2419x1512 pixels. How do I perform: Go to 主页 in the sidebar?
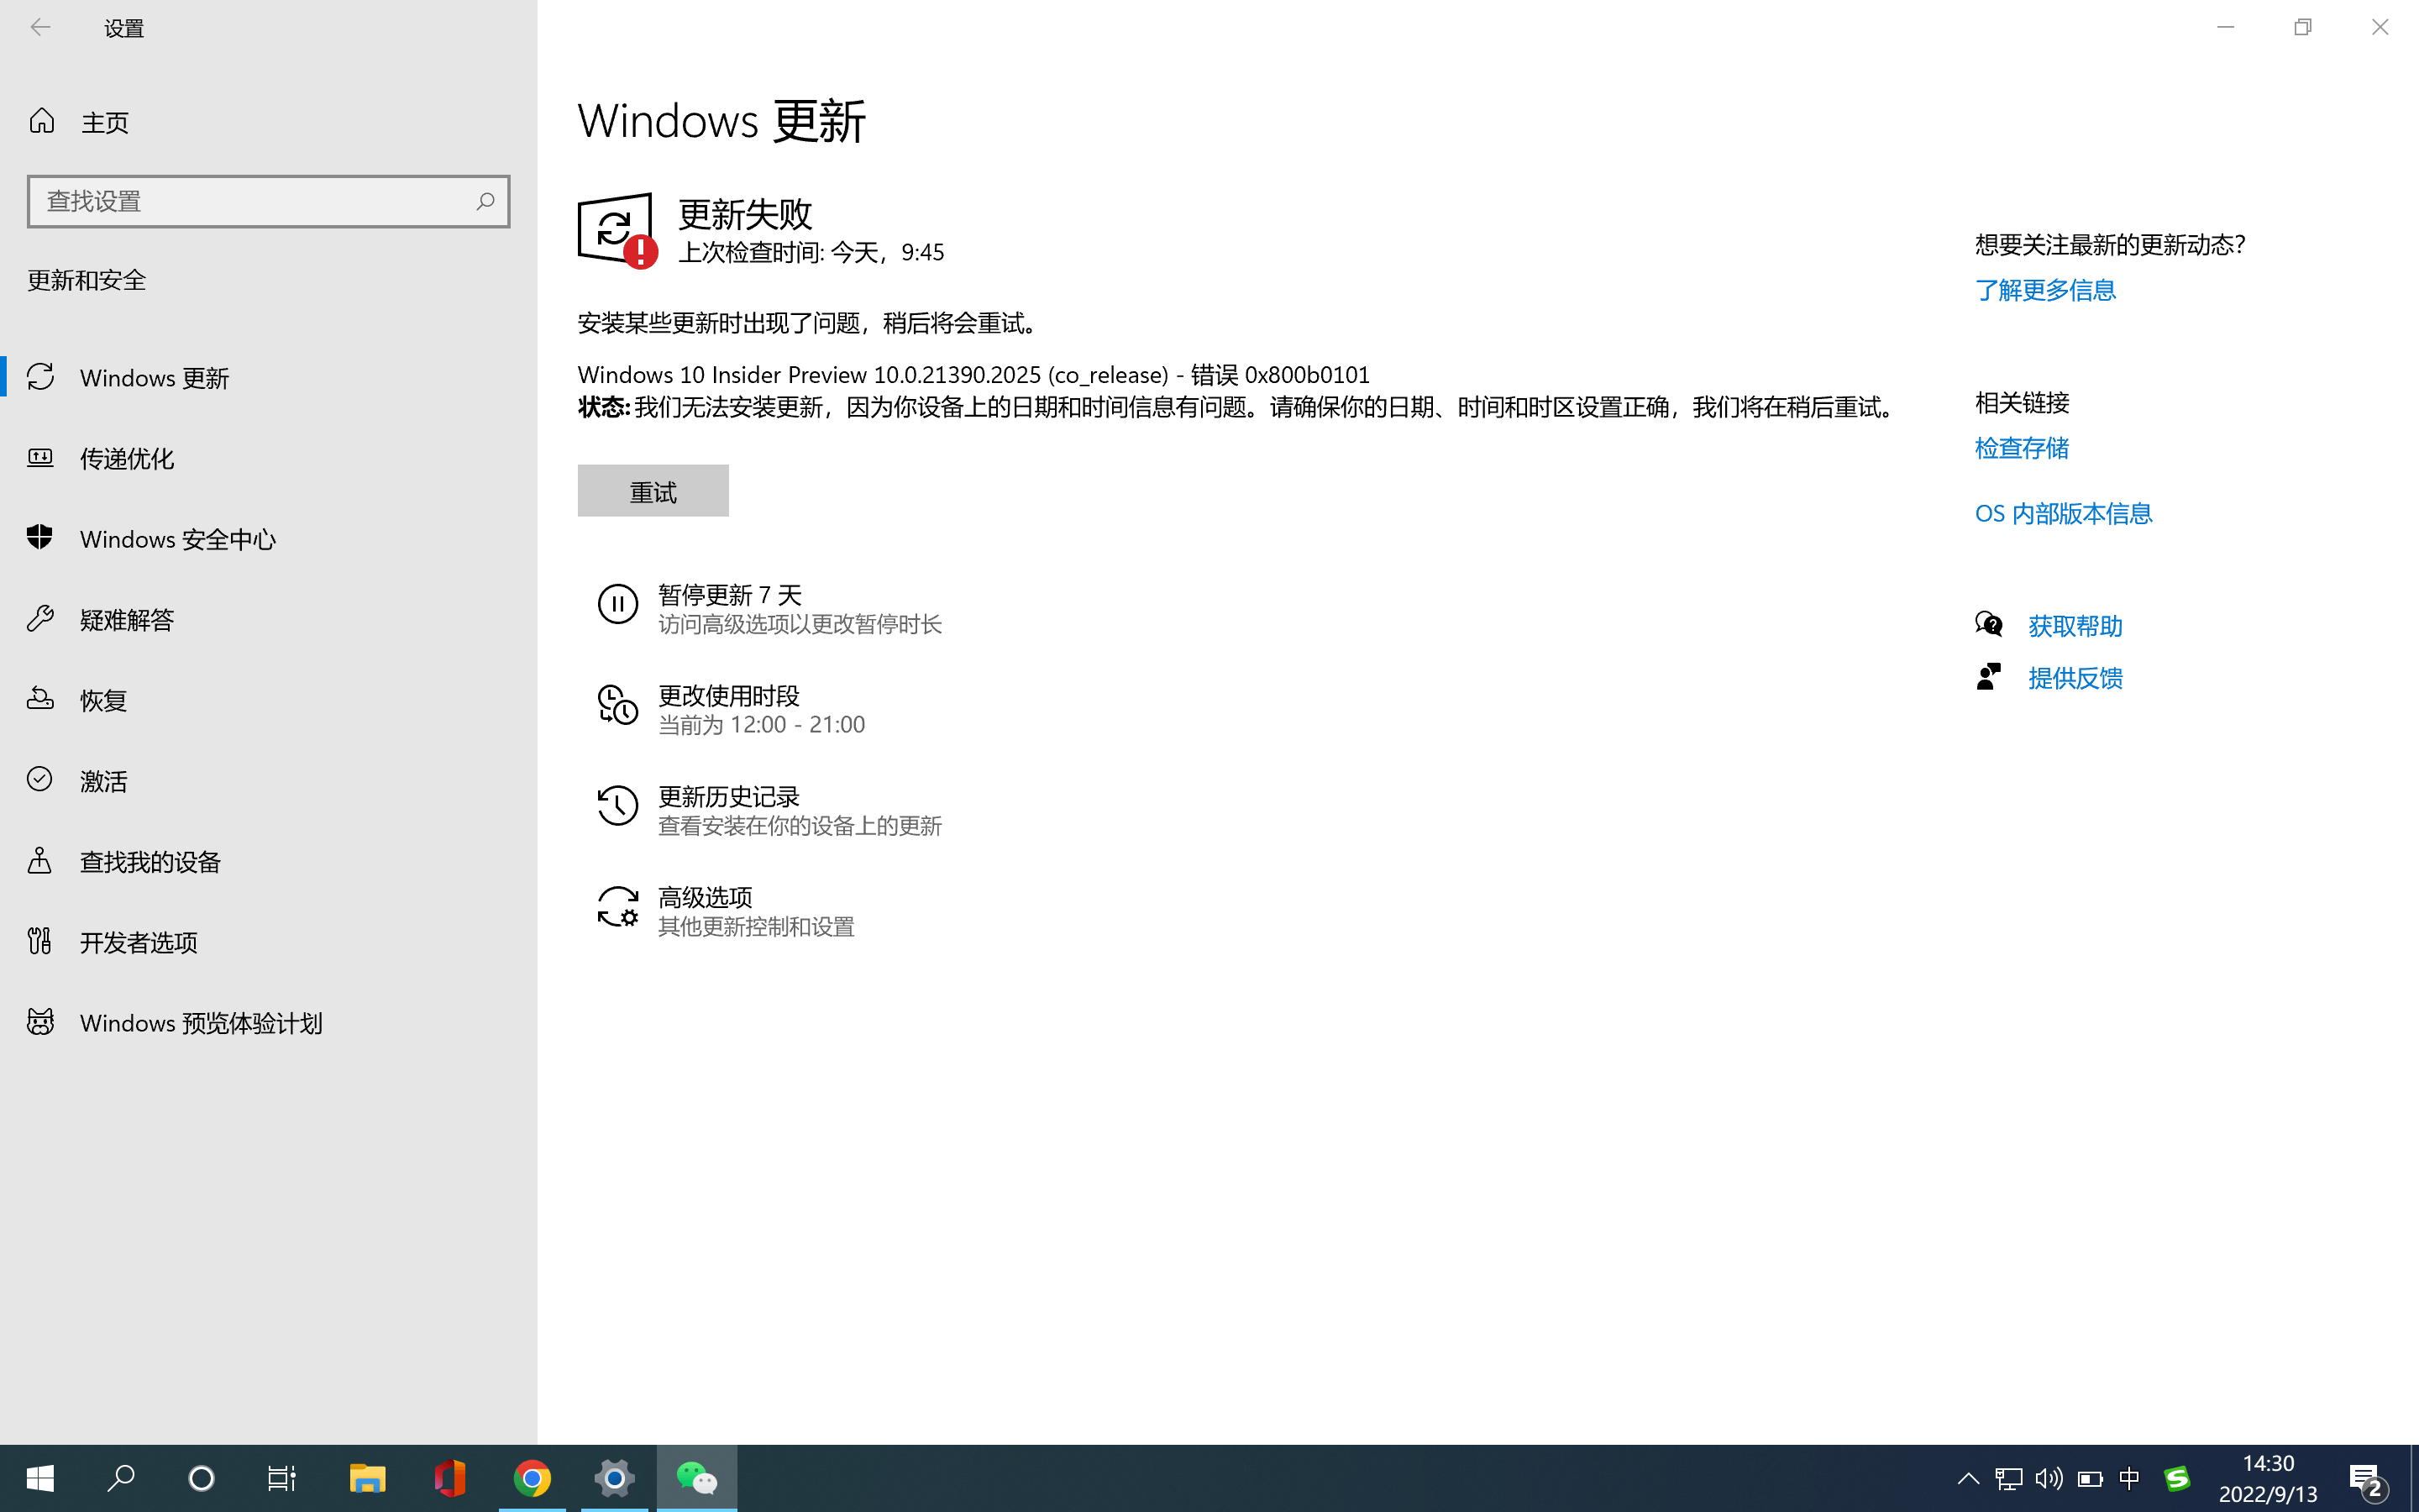click(x=103, y=121)
